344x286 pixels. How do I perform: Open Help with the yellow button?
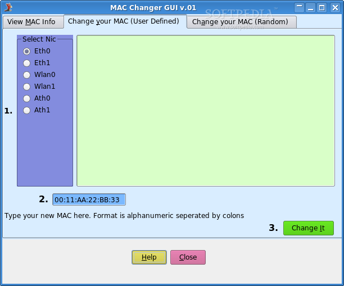pos(149,257)
